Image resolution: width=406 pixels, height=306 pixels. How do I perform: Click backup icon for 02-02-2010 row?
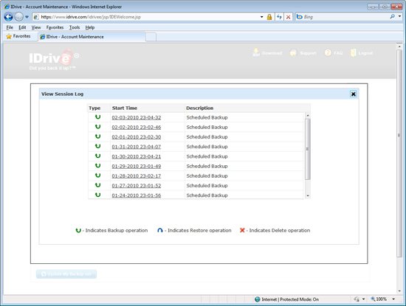click(97, 127)
